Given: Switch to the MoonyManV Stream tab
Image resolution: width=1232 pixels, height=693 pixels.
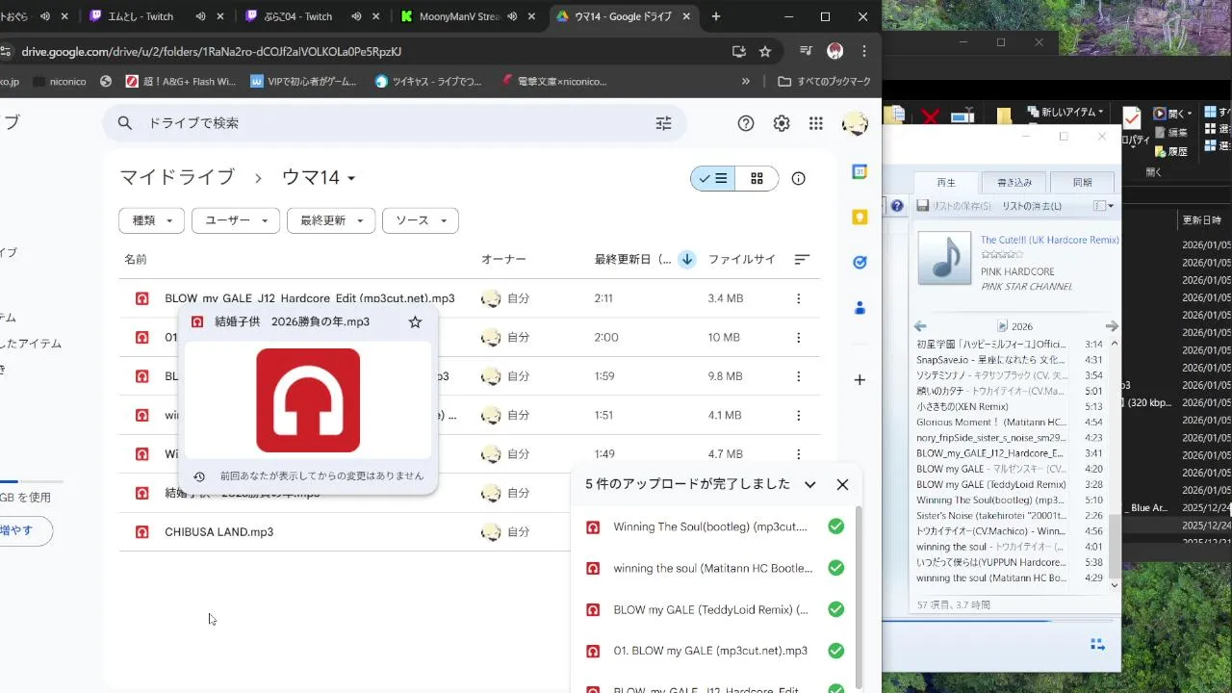Looking at the screenshot, I should tap(468, 16).
